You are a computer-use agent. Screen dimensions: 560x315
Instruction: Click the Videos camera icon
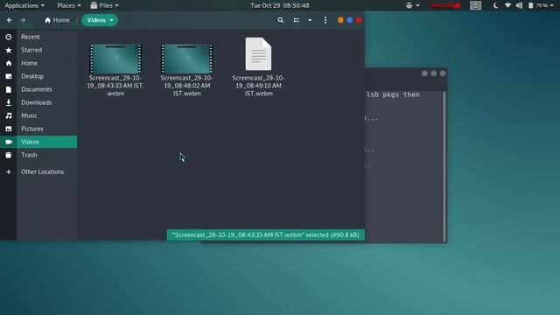[9, 142]
